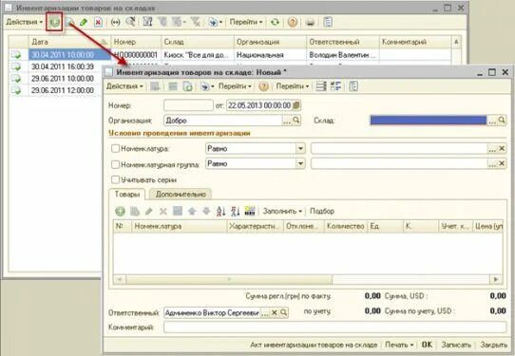Open the Печать dropdown at bottom
Image resolution: width=515 pixels, height=356 pixels.
tap(399, 345)
